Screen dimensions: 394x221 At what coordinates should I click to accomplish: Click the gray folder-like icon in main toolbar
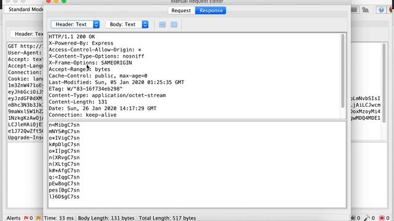tap(365, 10)
